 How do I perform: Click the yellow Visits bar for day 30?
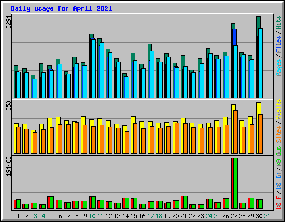[x=258, y=108]
